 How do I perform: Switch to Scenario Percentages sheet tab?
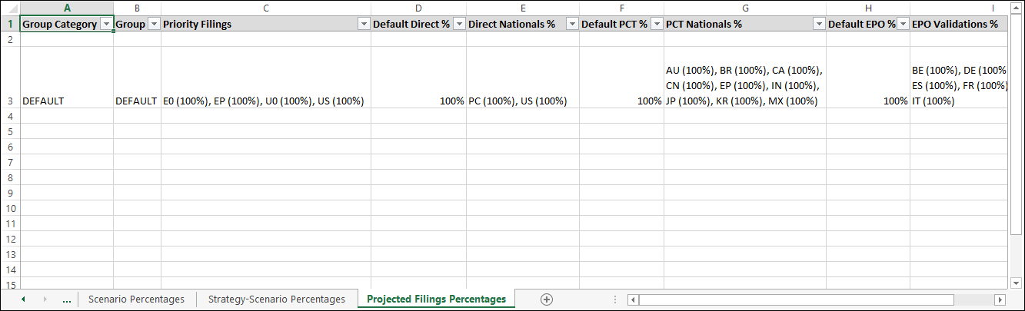(x=136, y=299)
